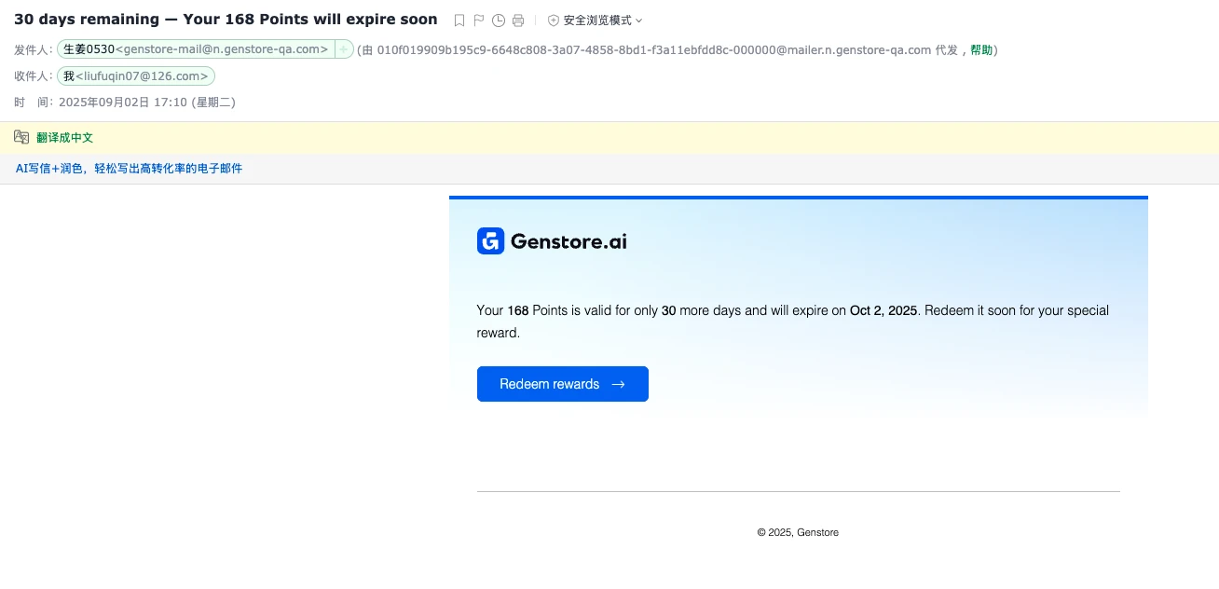Screen dimensions: 1219x589
Task: Open recipient liufuqin07@126.com chip
Action: coord(136,76)
